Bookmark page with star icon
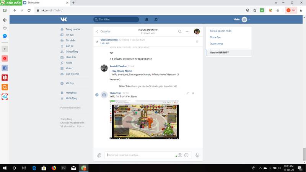Screen dimensions: 306x172 click(x=255, y=10)
